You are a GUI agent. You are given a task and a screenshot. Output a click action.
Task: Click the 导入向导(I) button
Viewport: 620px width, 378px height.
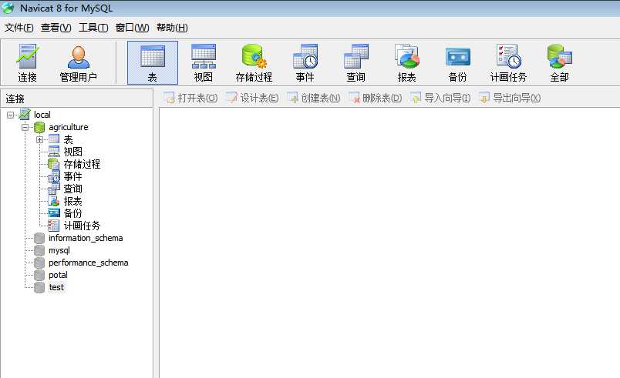(x=440, y=98)
